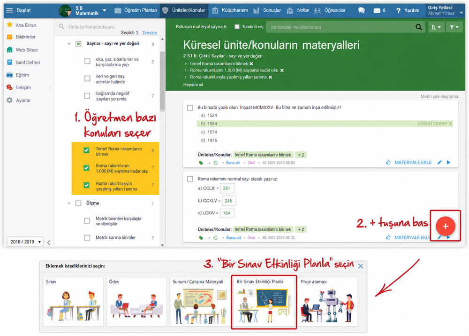Open the 2018 / 2019 year dropdown
The width and height of the screenshot is (469, 336).
[25, 242]
